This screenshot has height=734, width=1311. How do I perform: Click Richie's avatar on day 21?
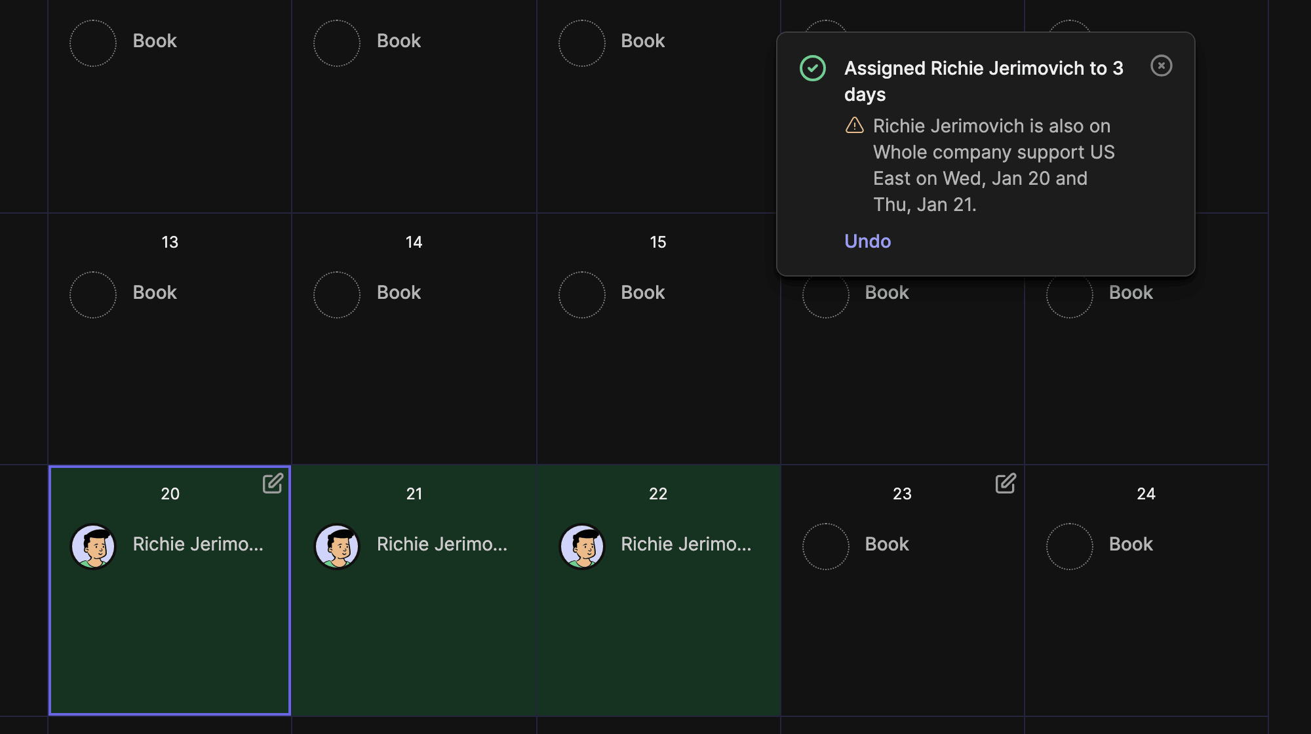(x=337, y=546)
